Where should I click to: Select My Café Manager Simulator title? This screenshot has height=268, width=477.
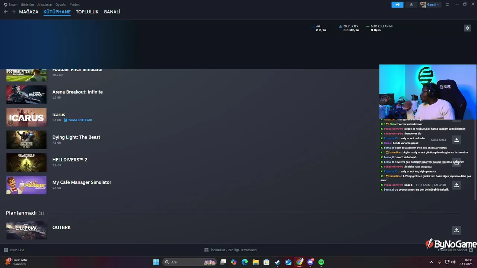coord(82,182)
